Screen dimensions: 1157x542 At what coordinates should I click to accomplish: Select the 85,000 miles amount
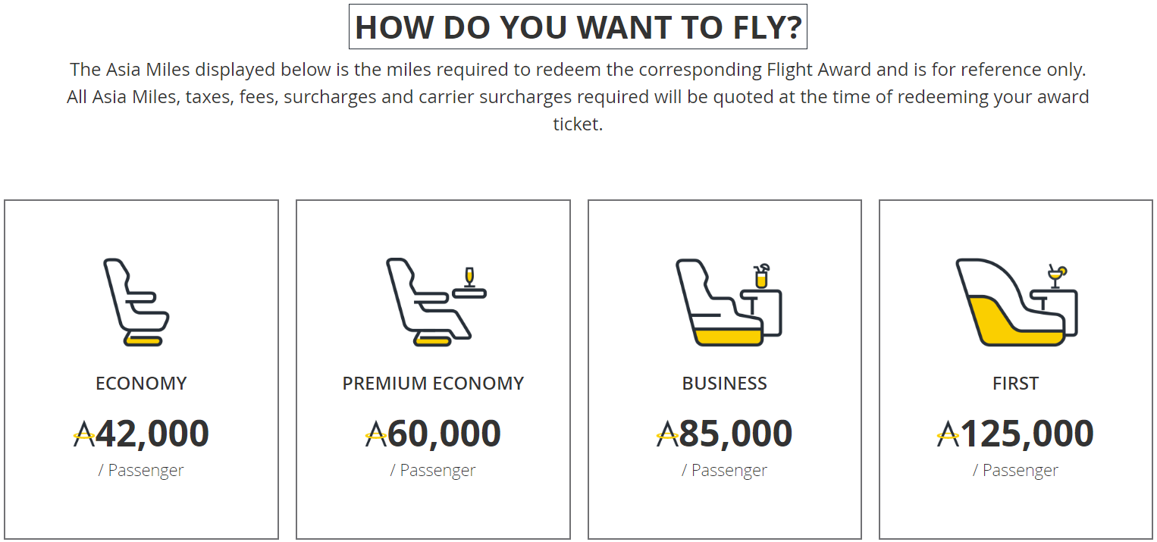735,434
